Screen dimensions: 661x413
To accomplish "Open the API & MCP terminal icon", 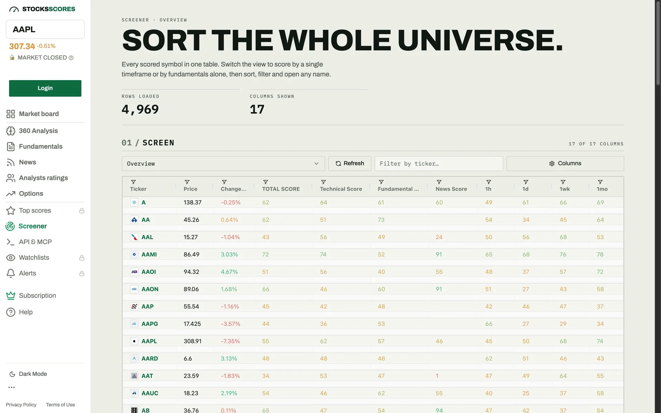I will point(11,242).
